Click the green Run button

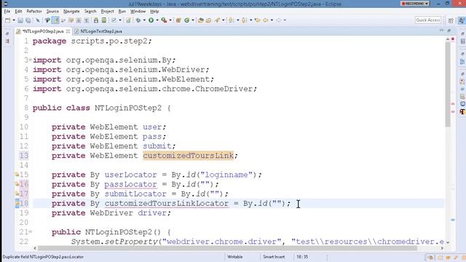pos(151,20)
